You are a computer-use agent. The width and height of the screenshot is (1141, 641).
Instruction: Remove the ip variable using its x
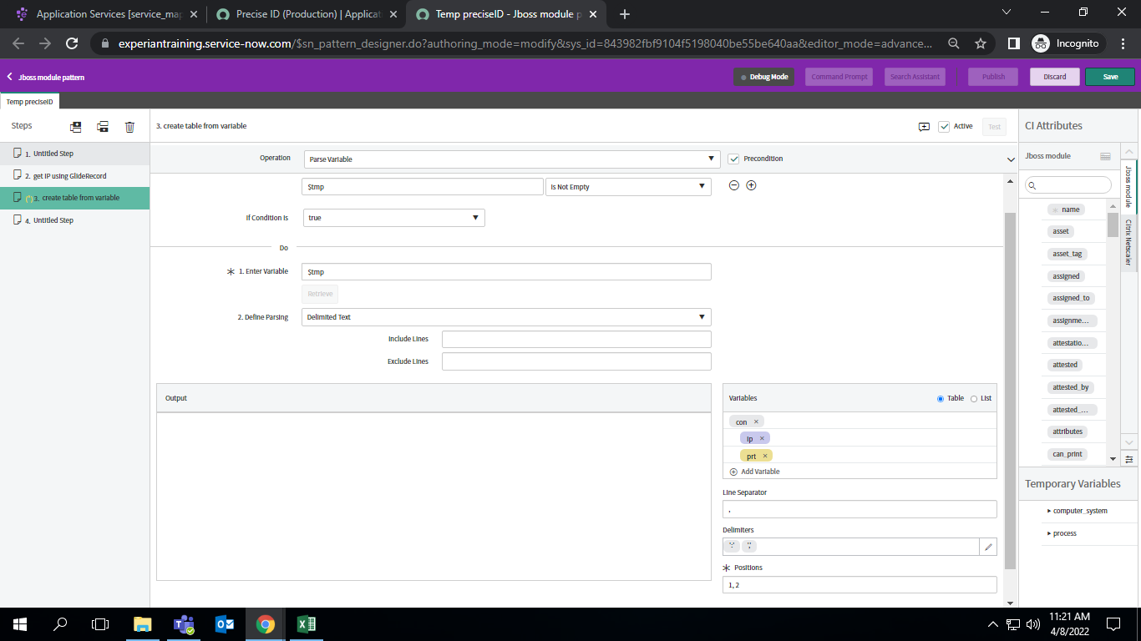pyautogui.click(x=762, y=438)
